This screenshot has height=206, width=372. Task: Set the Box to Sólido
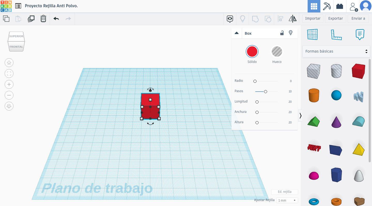[x=252, y=51]
